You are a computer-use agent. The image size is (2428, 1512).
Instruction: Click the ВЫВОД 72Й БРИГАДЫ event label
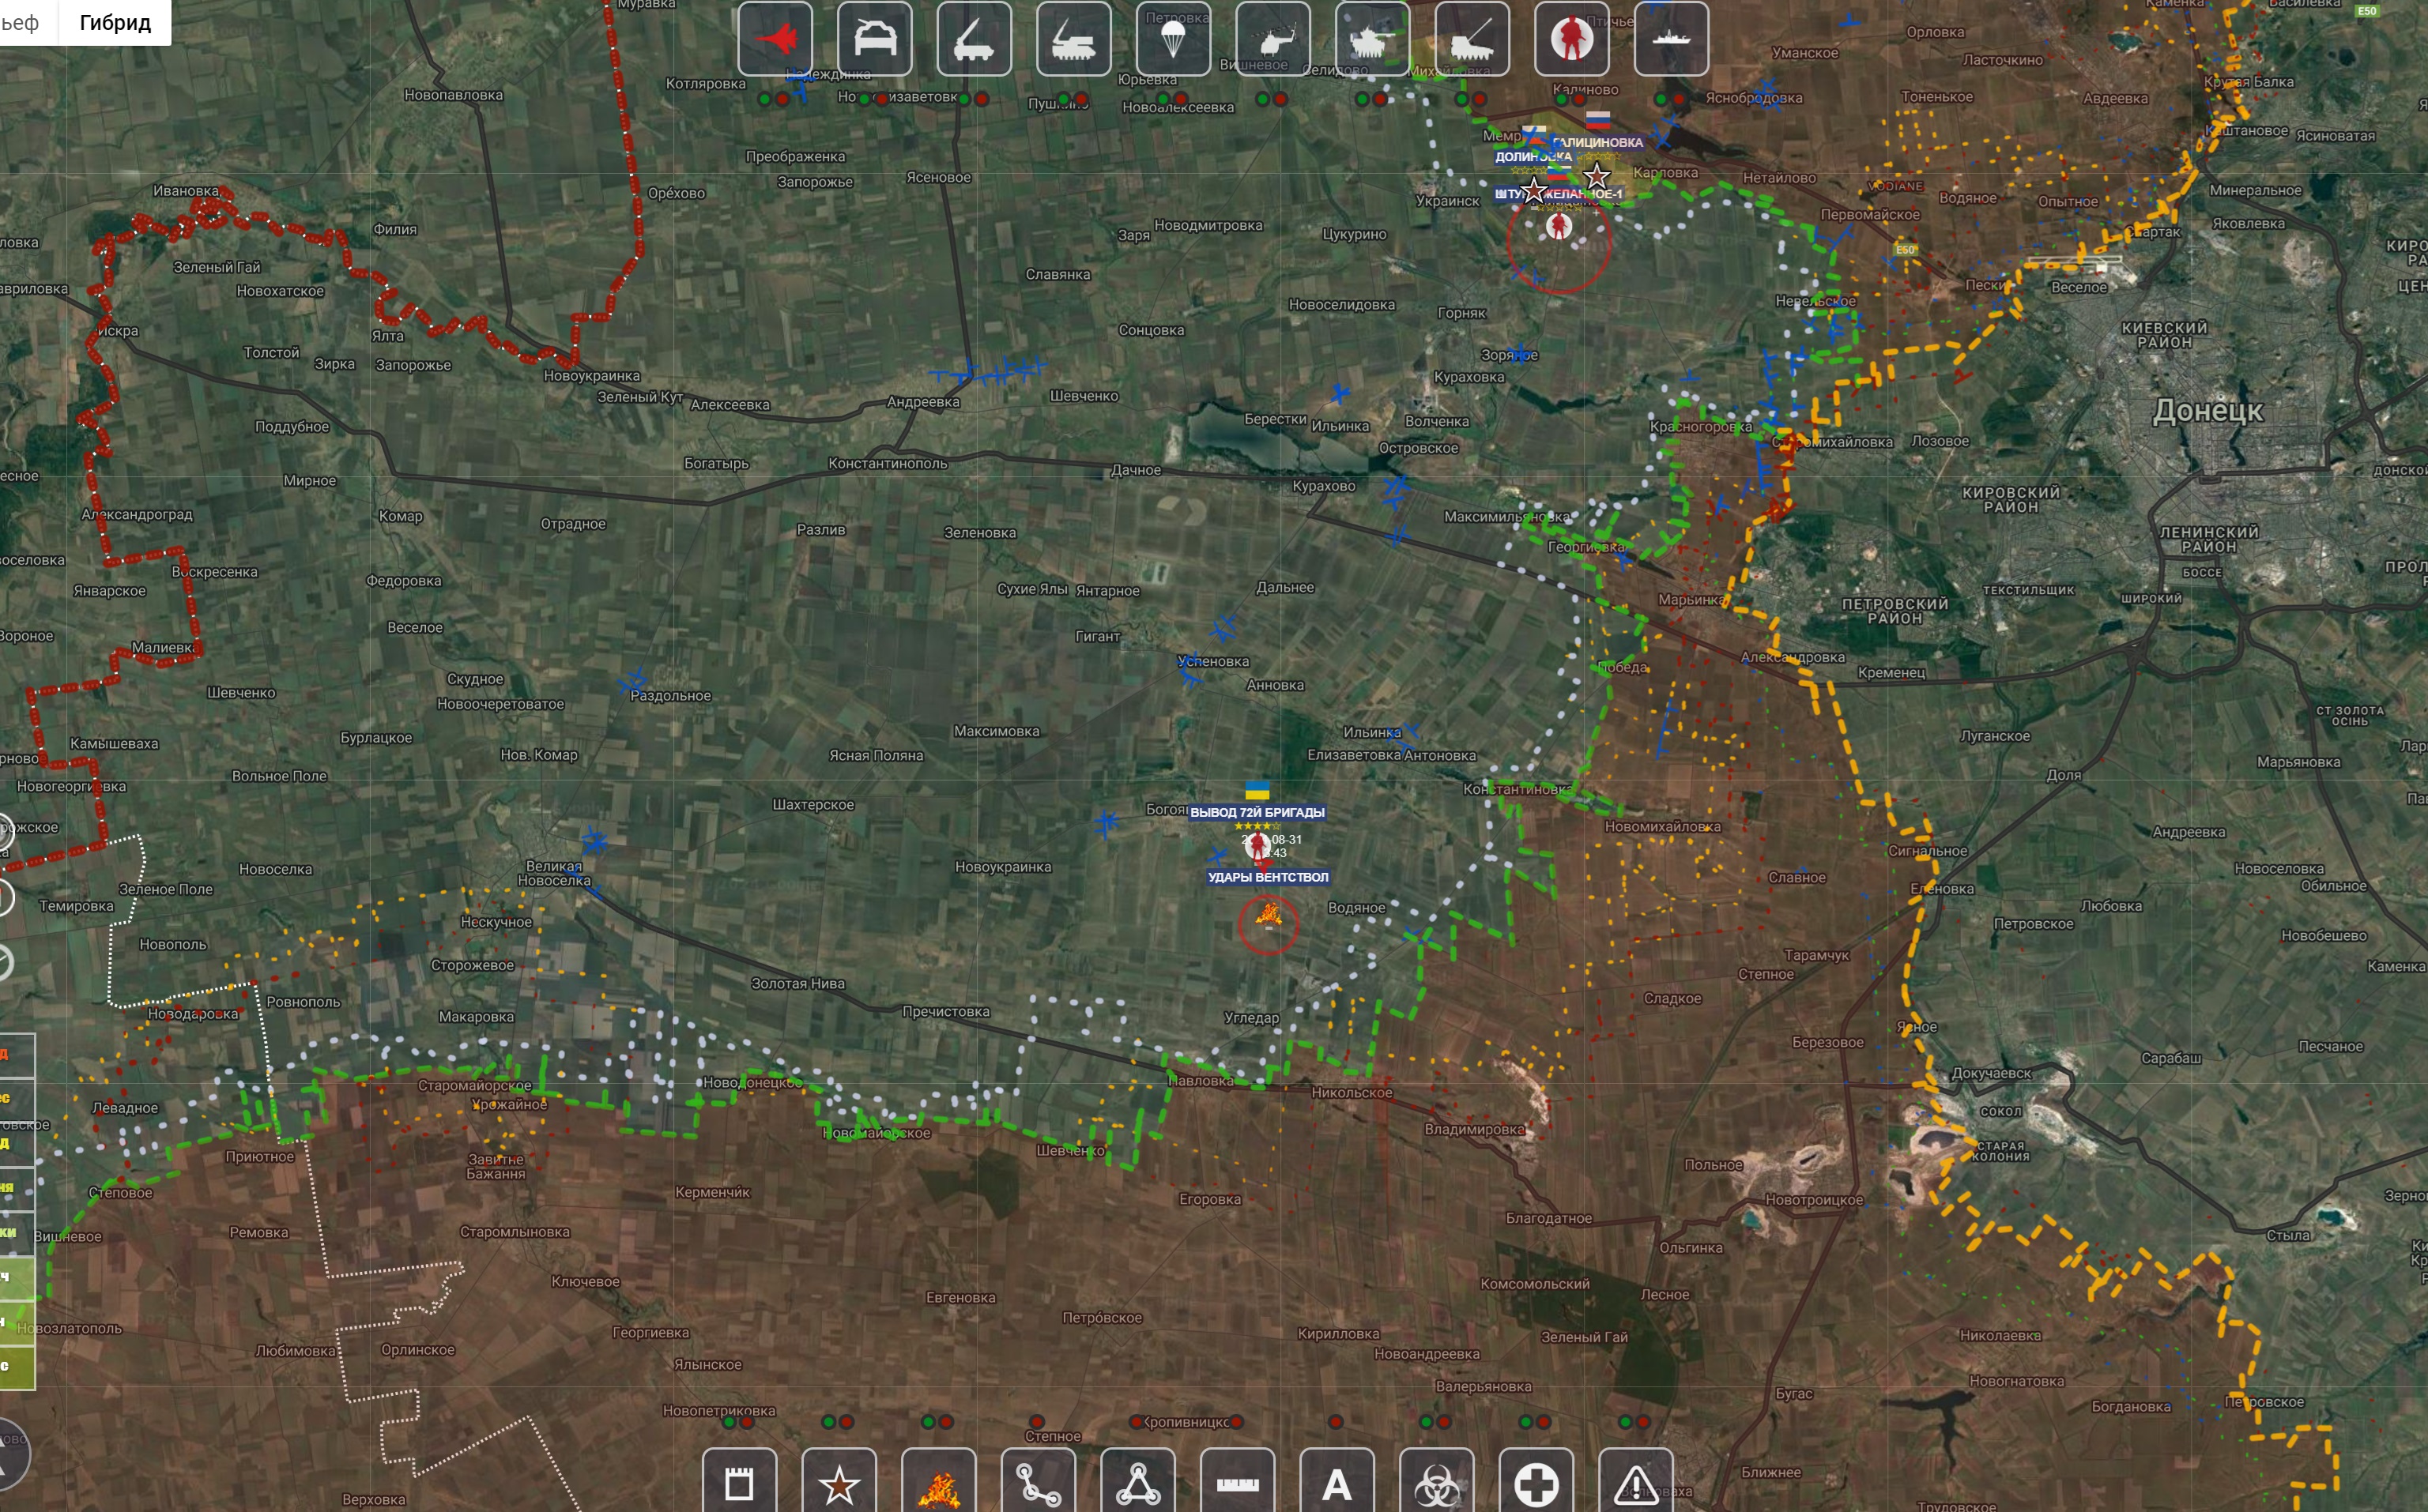(x=1257, y=812)
